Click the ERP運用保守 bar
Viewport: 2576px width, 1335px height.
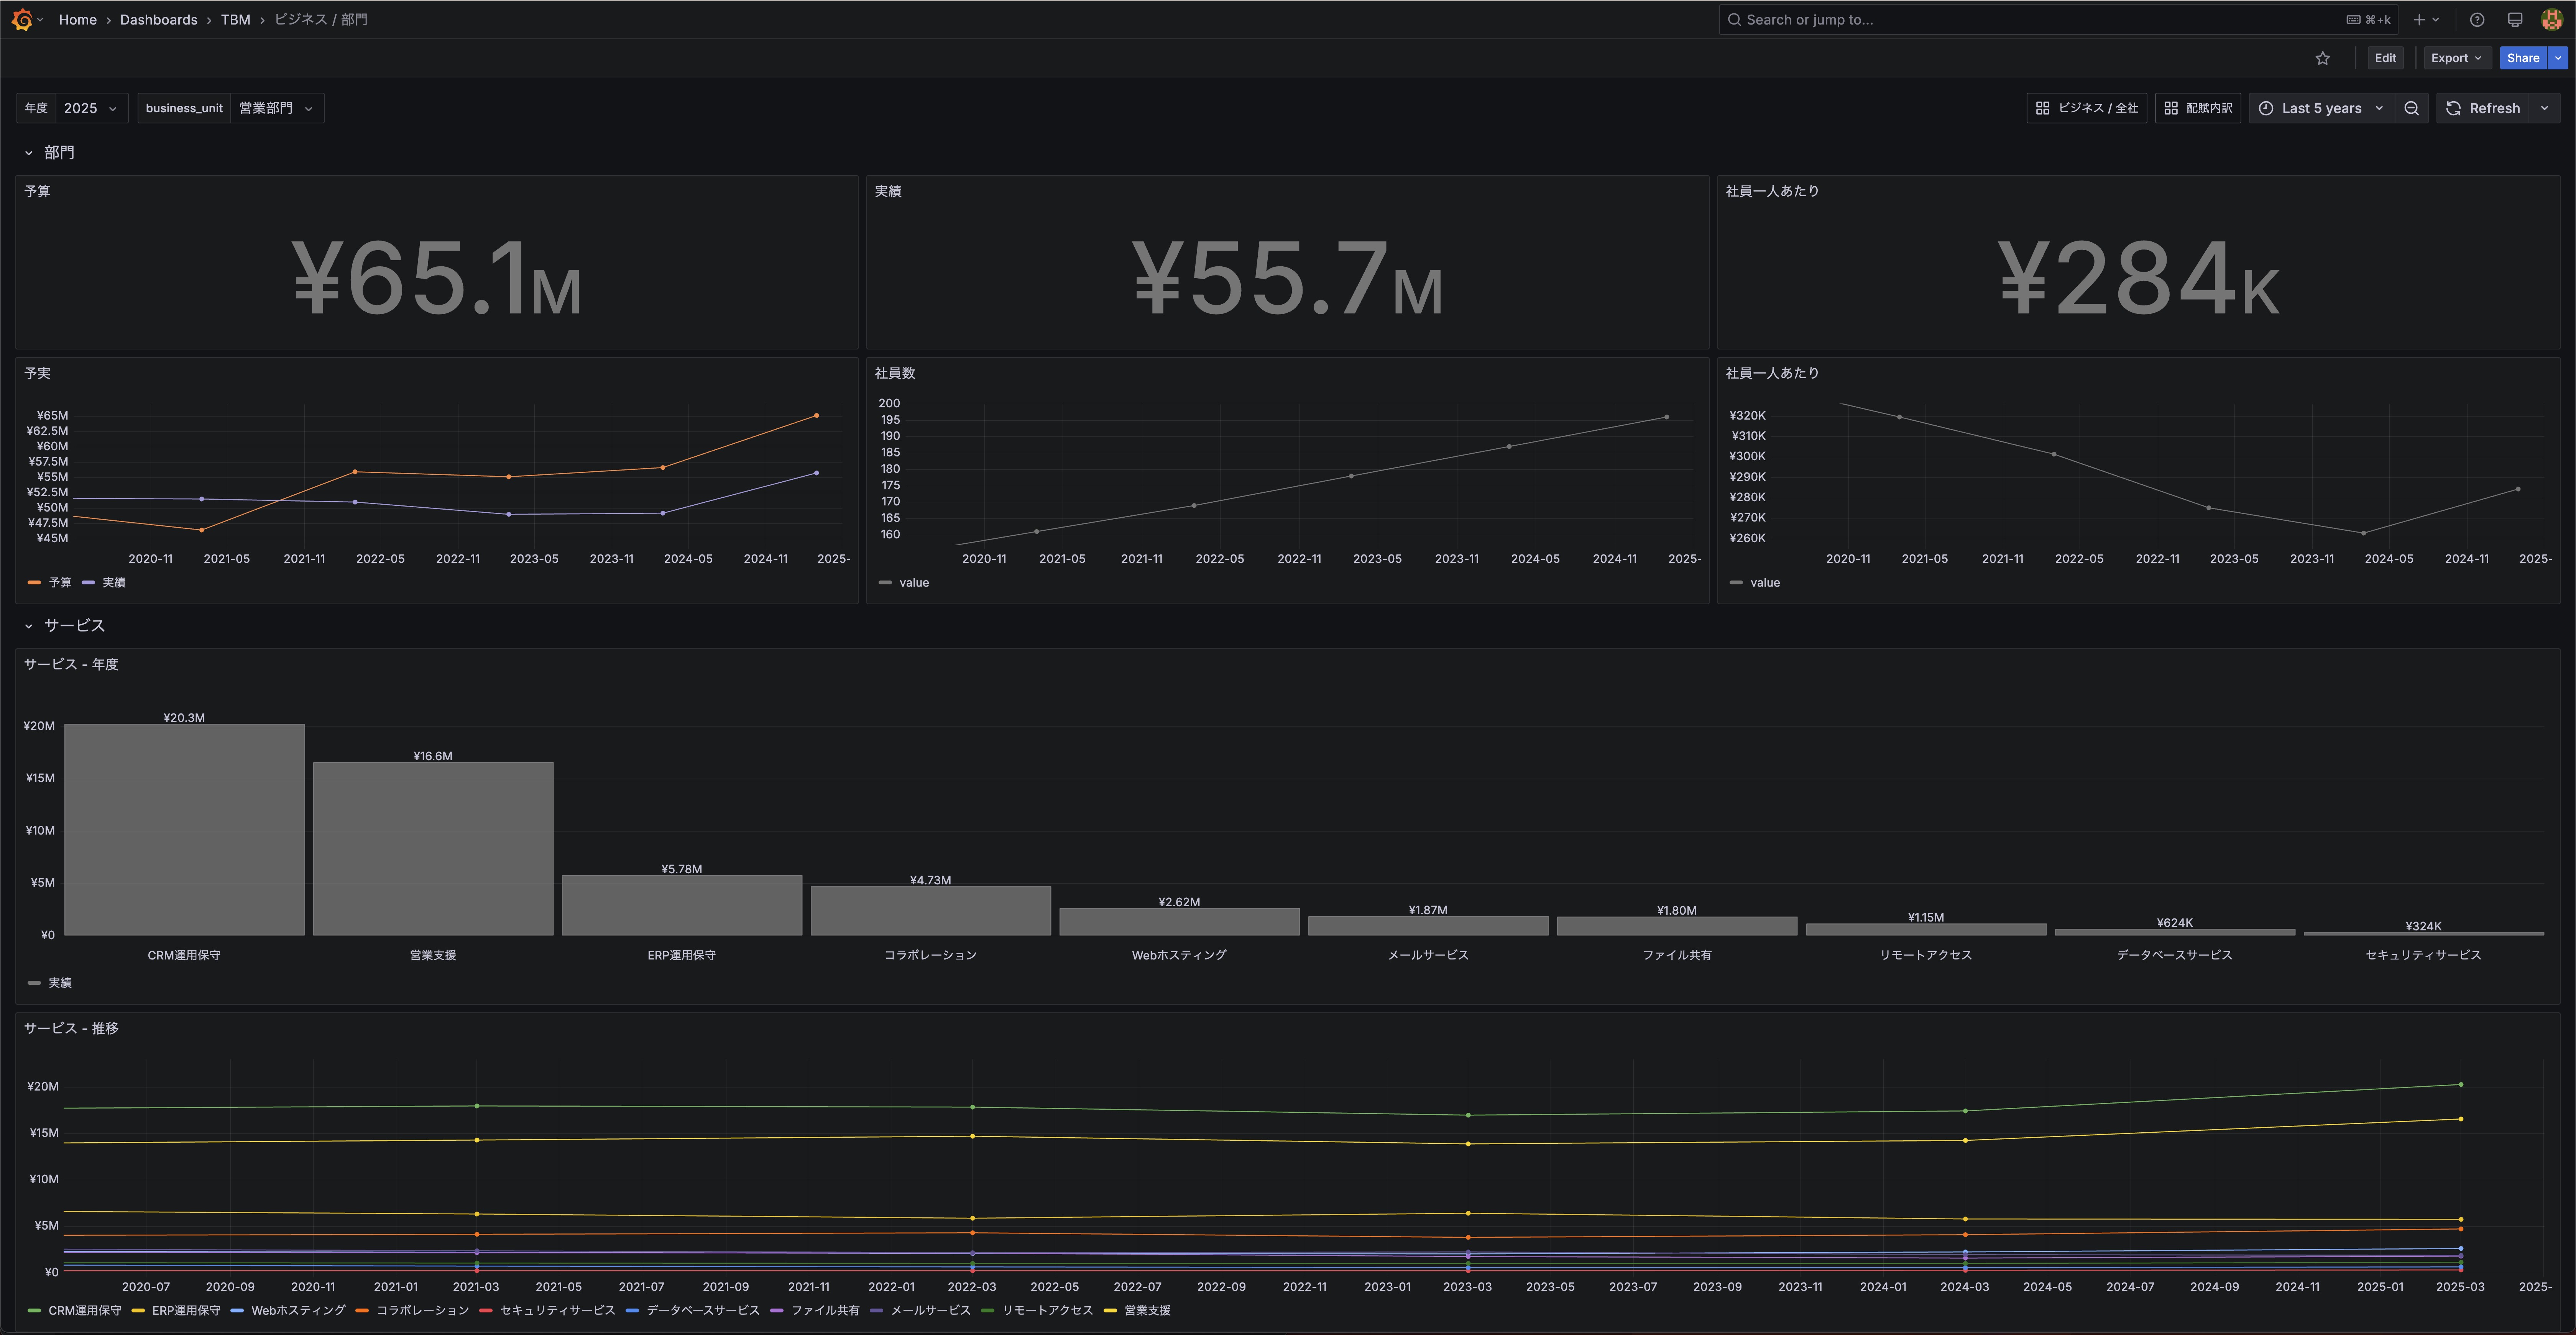tap(682, 905)
